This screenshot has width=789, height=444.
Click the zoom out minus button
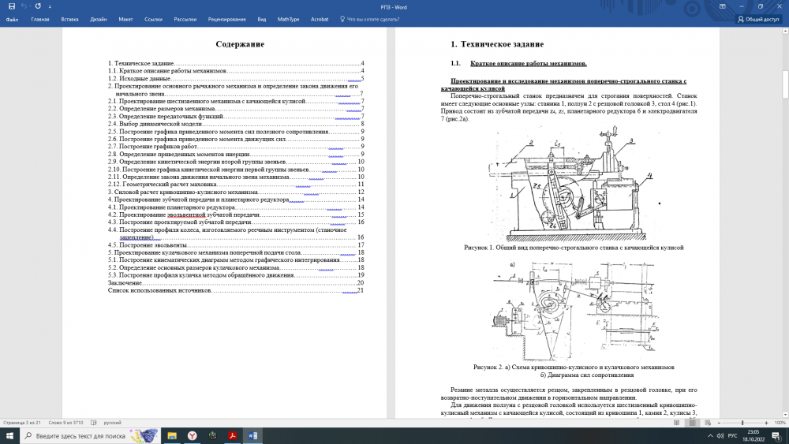pyautogui.click(x=717, y=423)
